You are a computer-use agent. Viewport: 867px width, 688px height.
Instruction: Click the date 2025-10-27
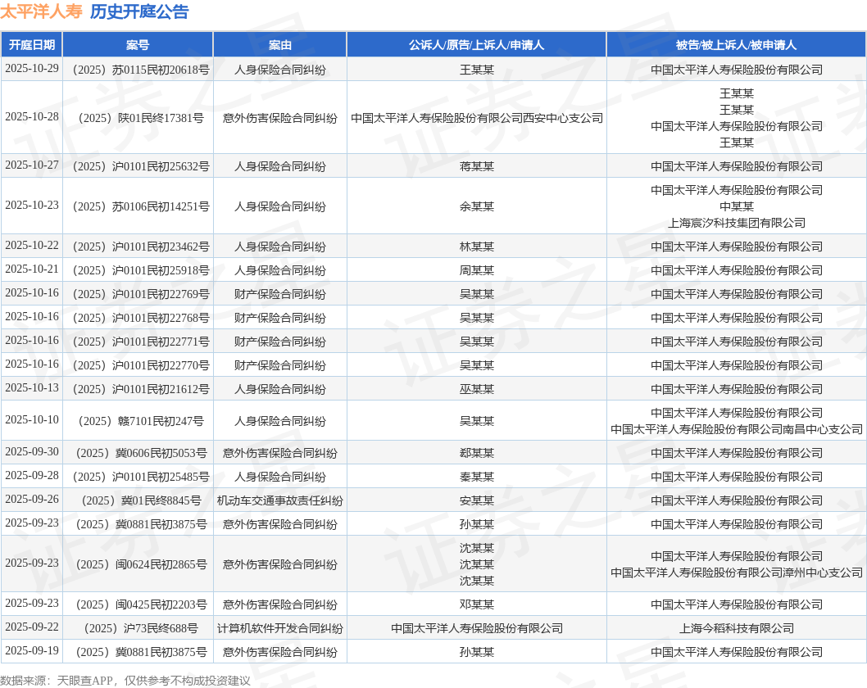pyautogui.click(x=31, y=165)
